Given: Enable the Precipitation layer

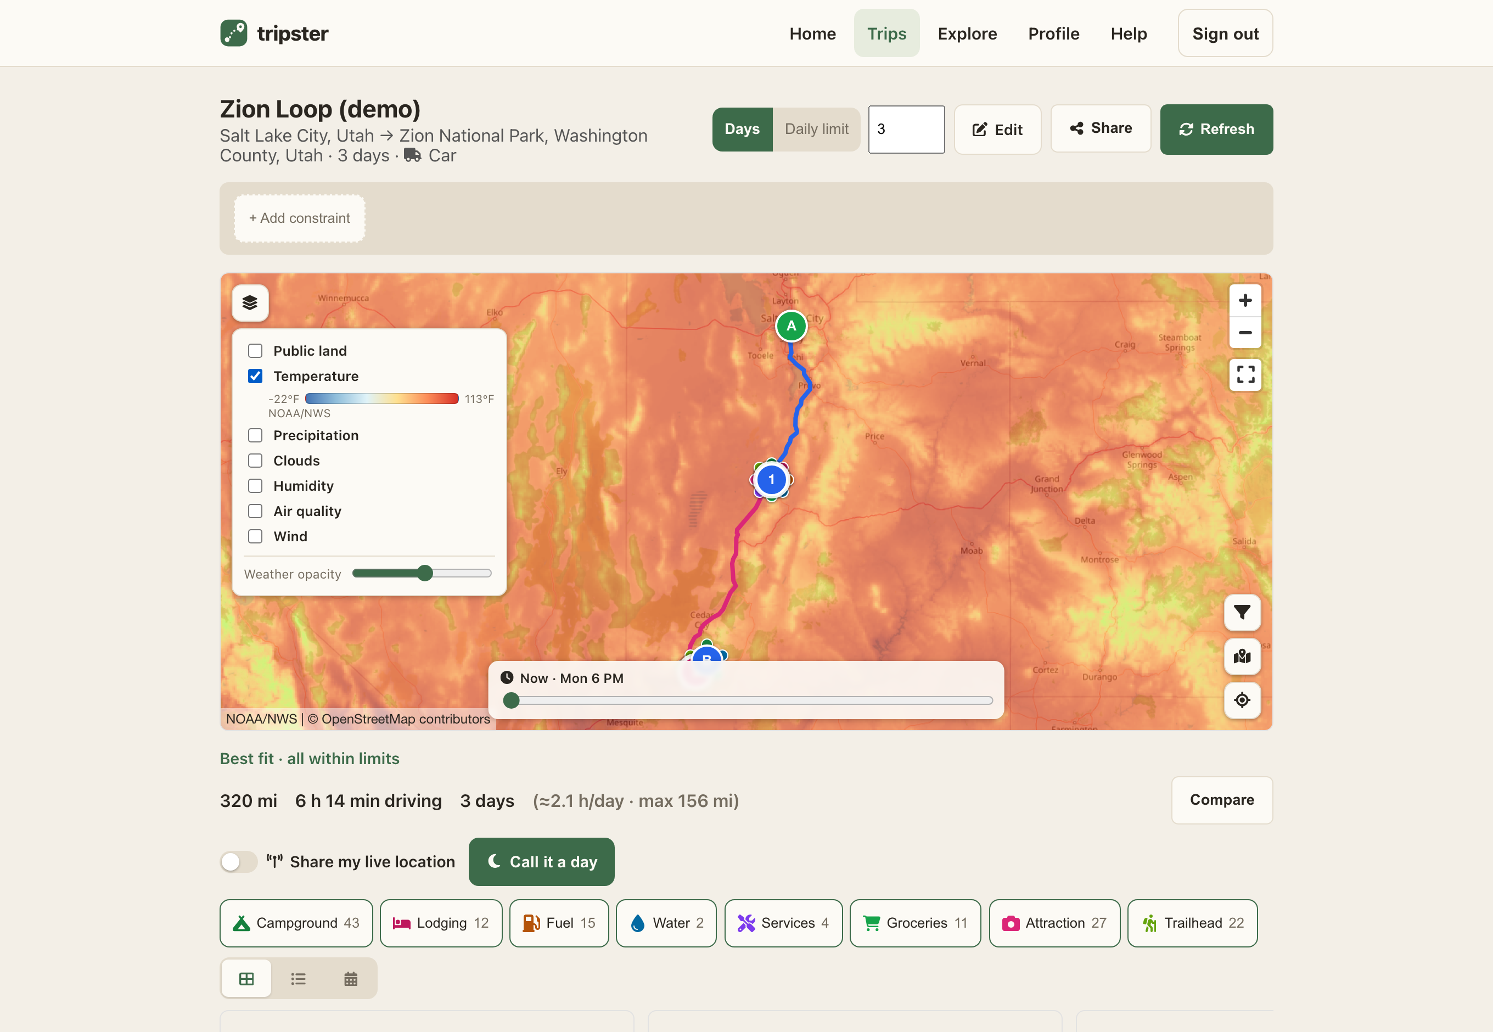Looking at the screenshot, I should [x=255, y=435].
